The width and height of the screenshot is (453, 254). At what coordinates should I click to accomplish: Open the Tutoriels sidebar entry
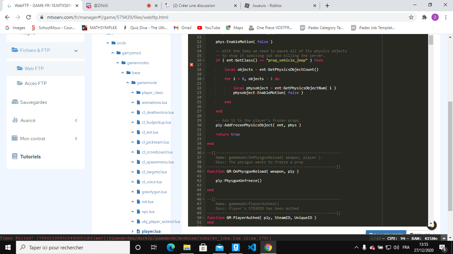[31, 156]
